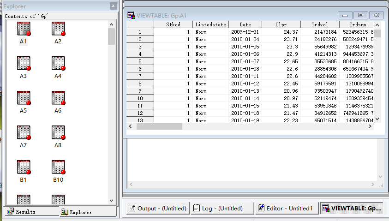Click the lower pane's scroll down arrow
Image resolution: width=389 pixels, height=221 pixels.
[x=380, y=176]
